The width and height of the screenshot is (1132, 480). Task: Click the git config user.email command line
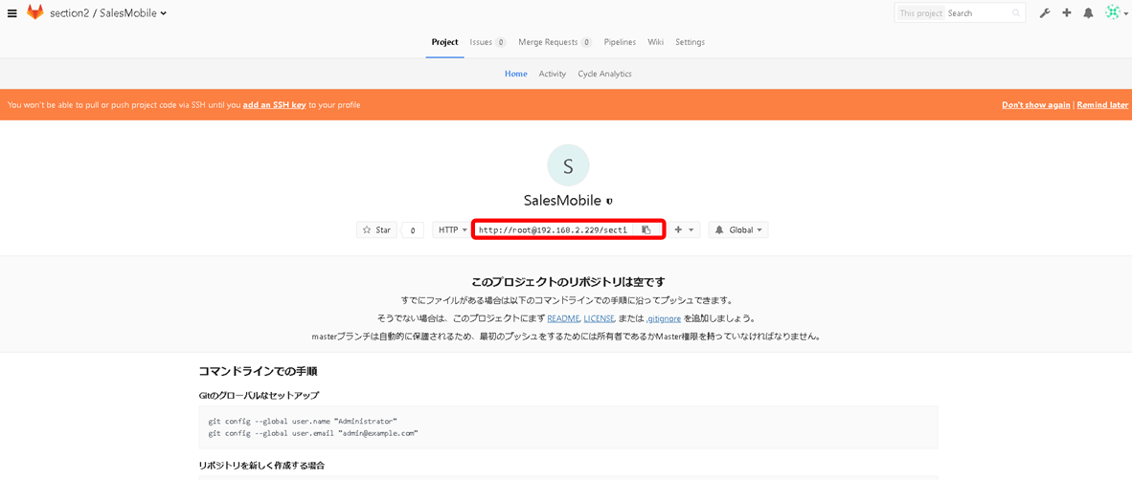coord(313,433)
